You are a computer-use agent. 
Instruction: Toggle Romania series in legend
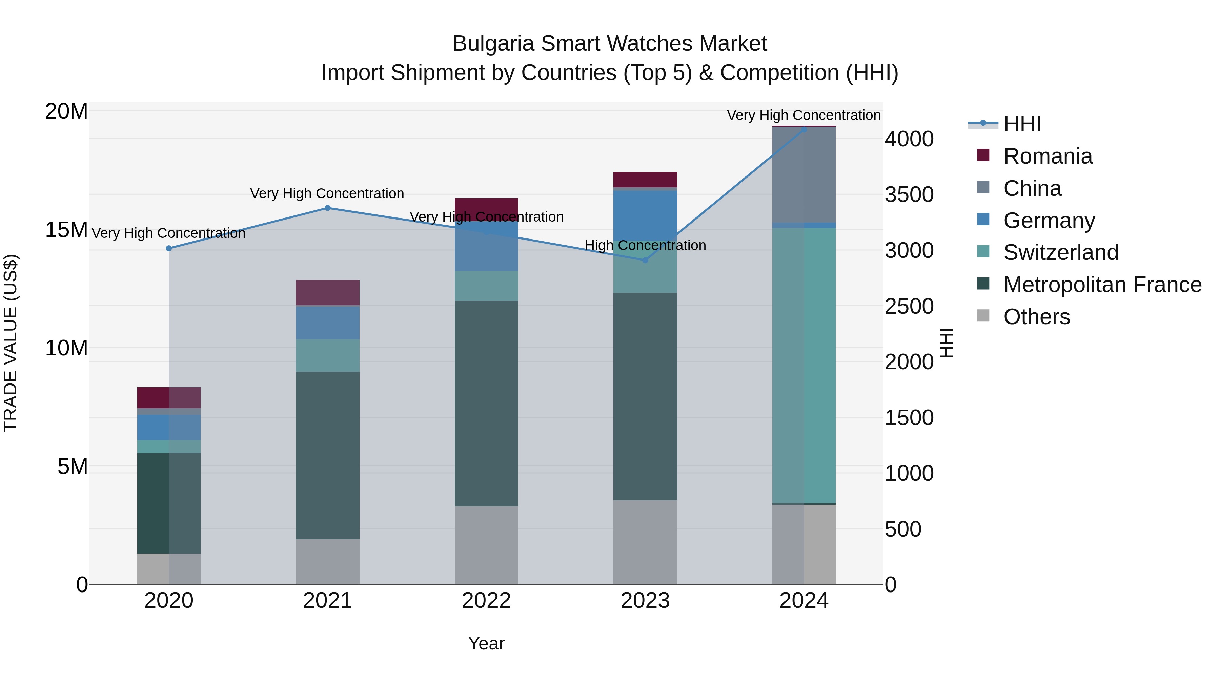pos(1035,156)
